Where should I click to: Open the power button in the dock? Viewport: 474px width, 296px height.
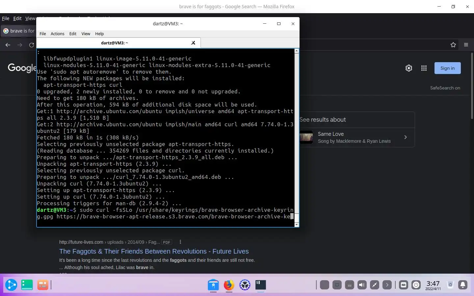click(x=416, y=285)
